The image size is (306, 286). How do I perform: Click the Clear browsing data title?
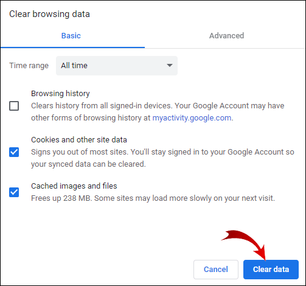[49, 14]
